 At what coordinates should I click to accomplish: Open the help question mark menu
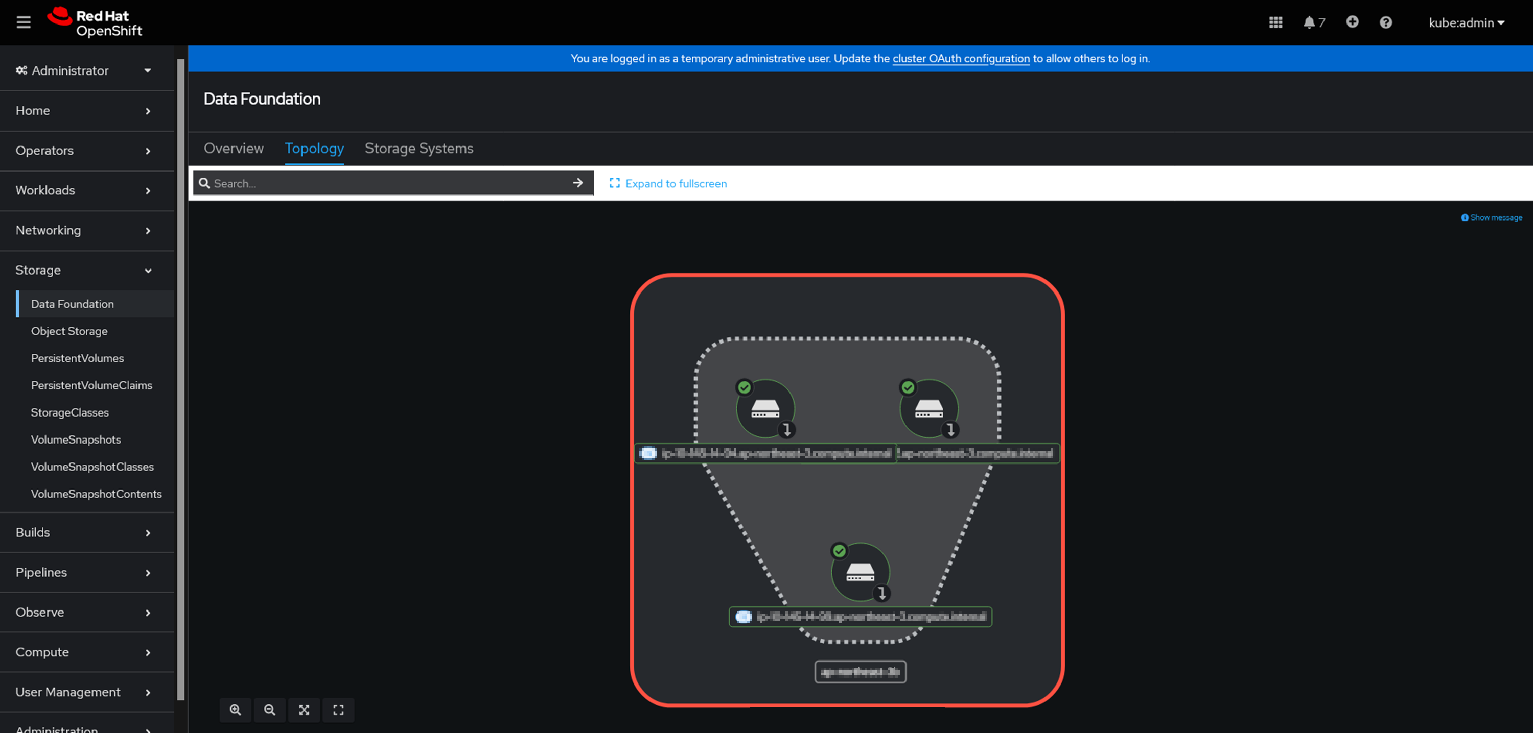pos(1385,22)
